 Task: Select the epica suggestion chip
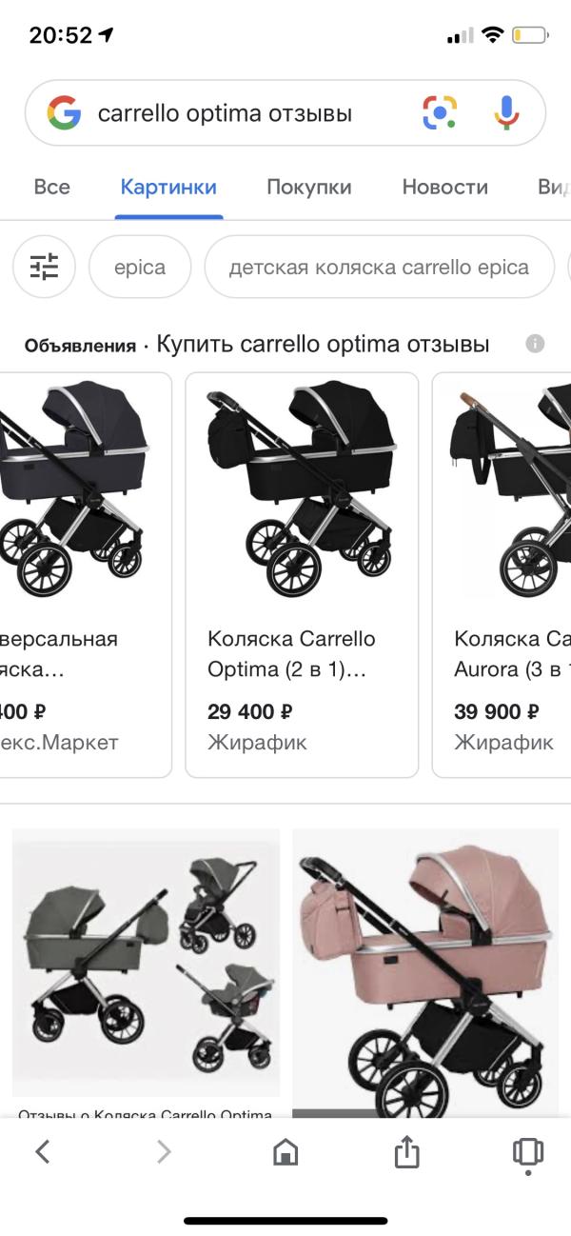(140, 268)
